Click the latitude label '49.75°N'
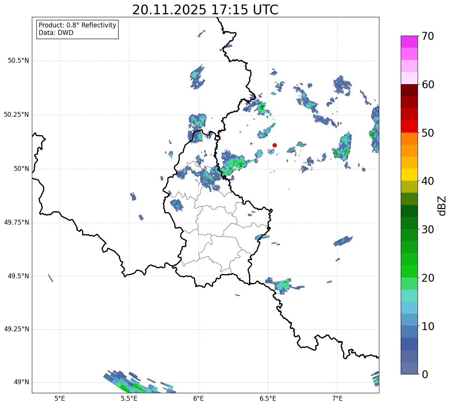The image size is (451, 406). pyautogui.click(x=16, y=222)
